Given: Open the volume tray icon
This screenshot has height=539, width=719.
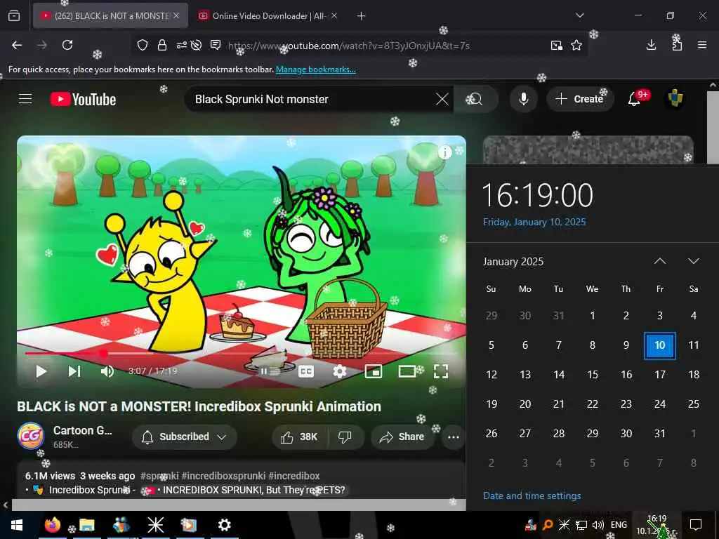Looking at the screenshot, I should pos(598,525).
